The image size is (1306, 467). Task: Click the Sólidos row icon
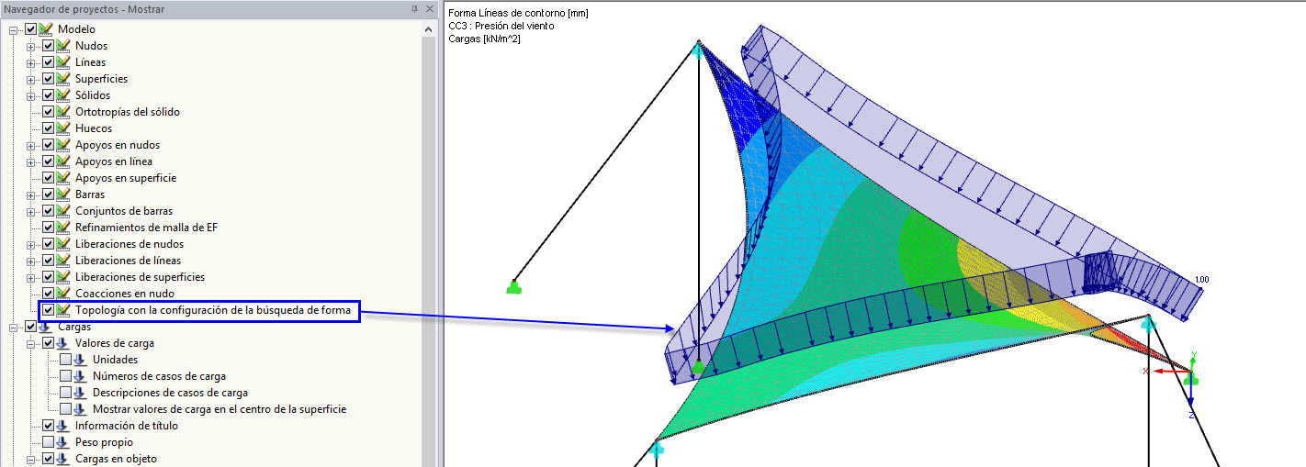tap(62, 95)
